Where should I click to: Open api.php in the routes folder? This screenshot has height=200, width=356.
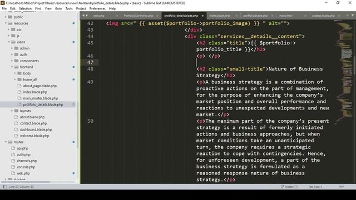pyautogui.click(x=22, y=148)
